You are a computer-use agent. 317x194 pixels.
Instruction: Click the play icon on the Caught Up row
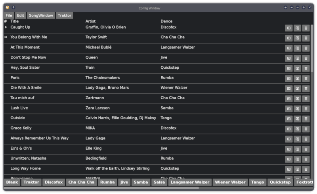(x=289, y=28)
